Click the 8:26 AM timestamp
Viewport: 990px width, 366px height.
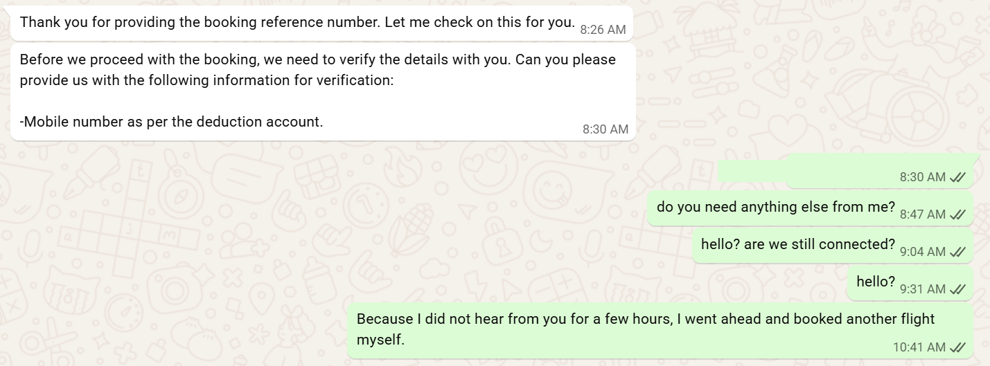point(603,30)
